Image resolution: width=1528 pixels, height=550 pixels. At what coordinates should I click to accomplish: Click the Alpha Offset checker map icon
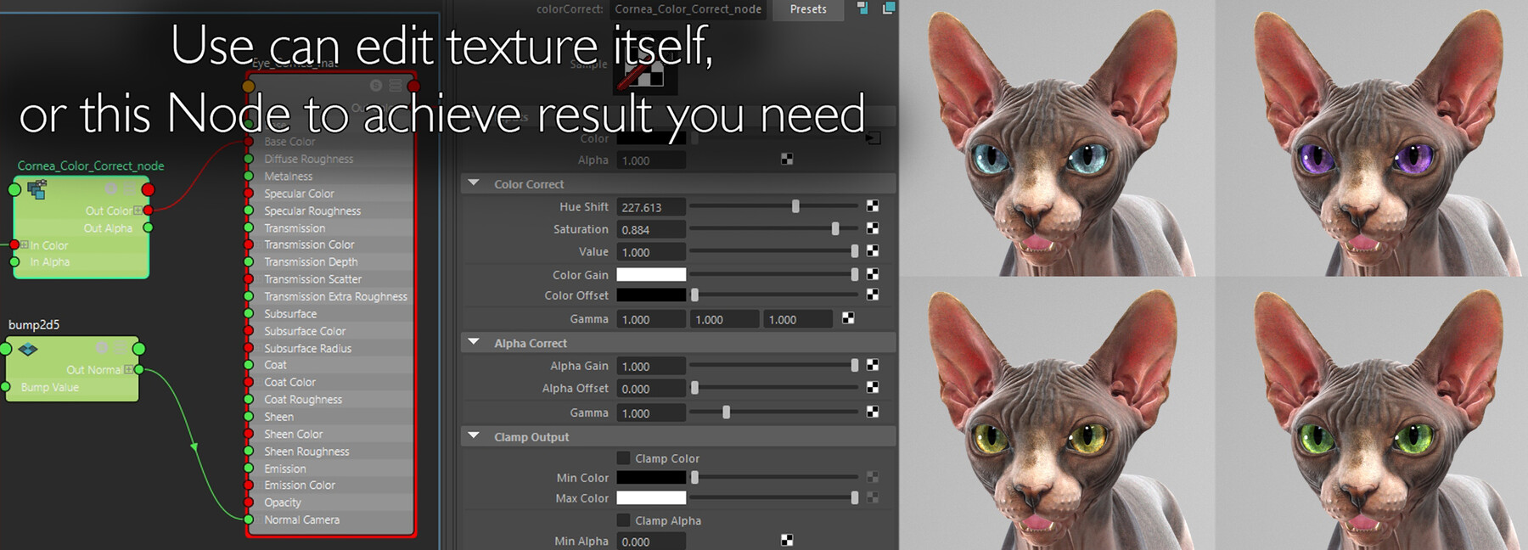873,387
